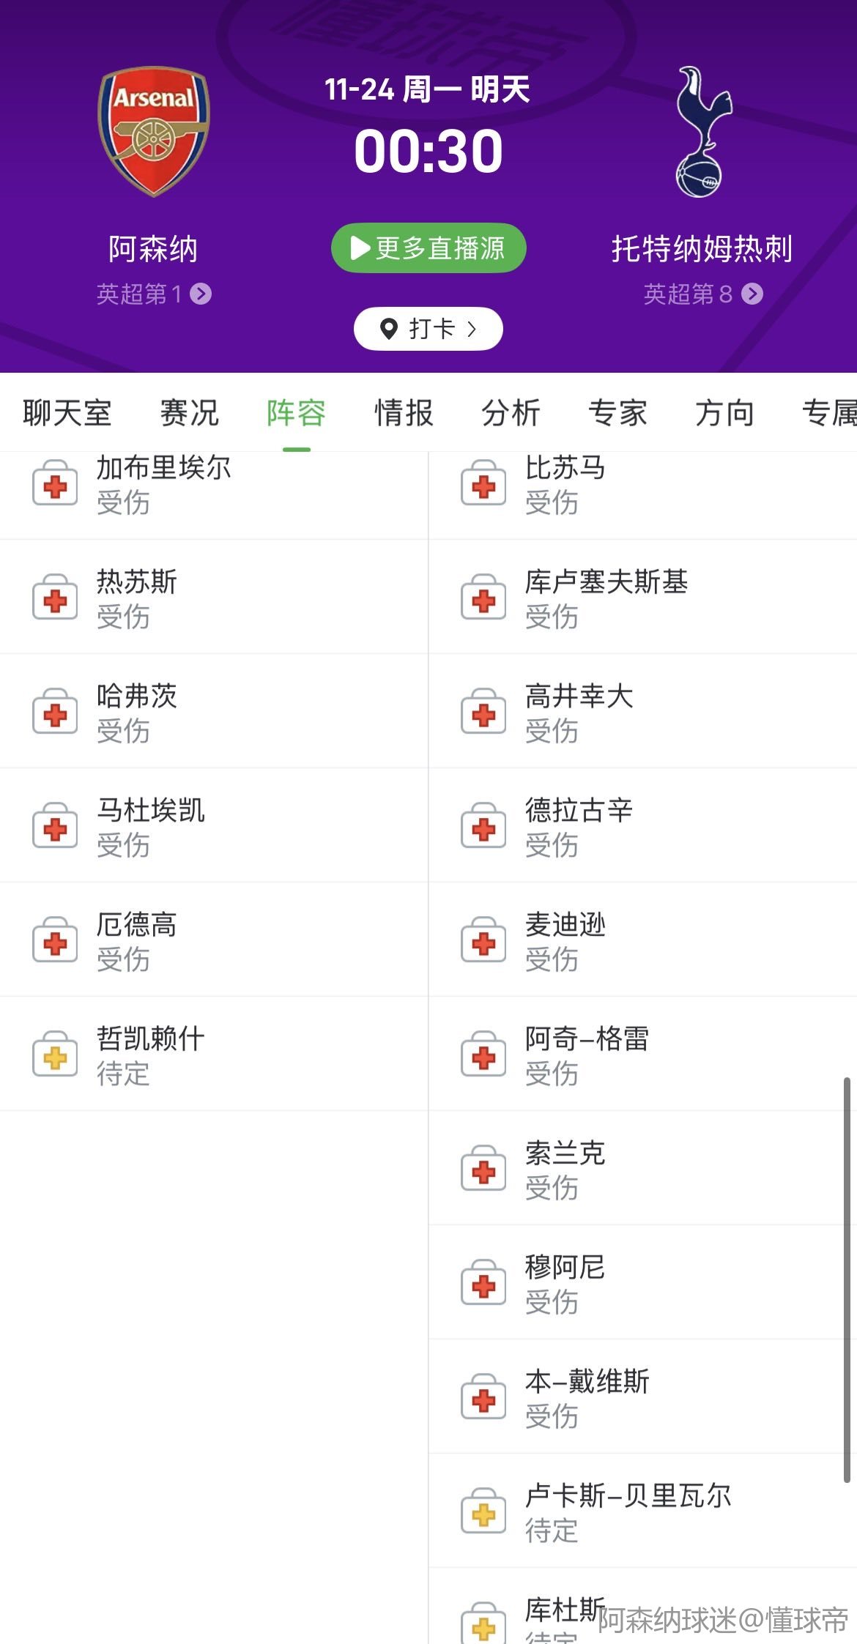857x1644 pixels.
Task: Tap the 打卡 check-in button
Action: pyautogui.click(x=428, y=329)
